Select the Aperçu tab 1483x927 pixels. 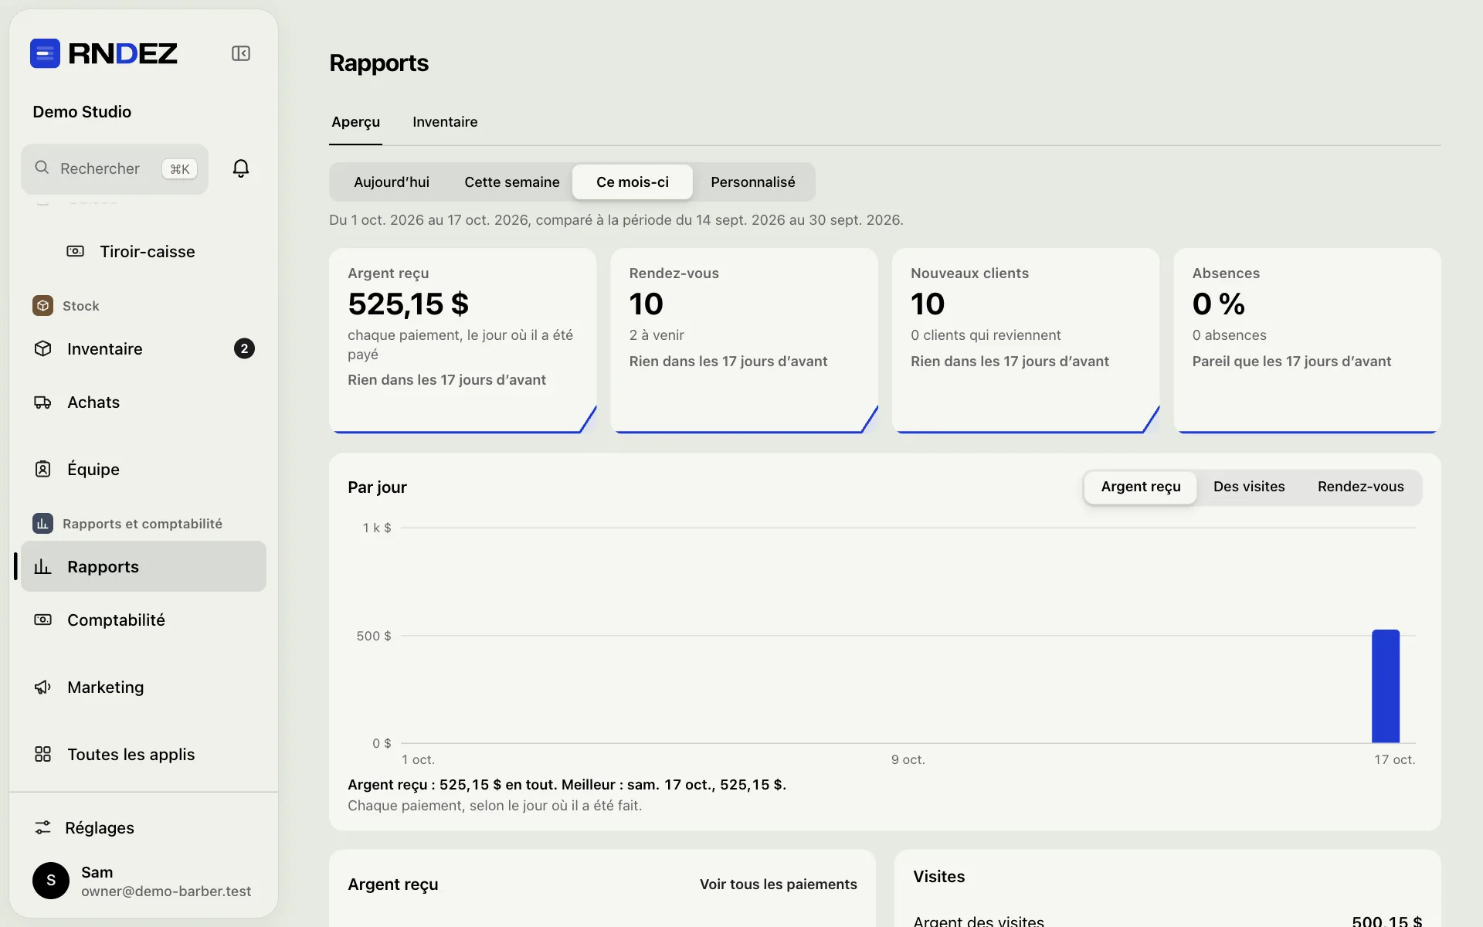coord(355,122)
